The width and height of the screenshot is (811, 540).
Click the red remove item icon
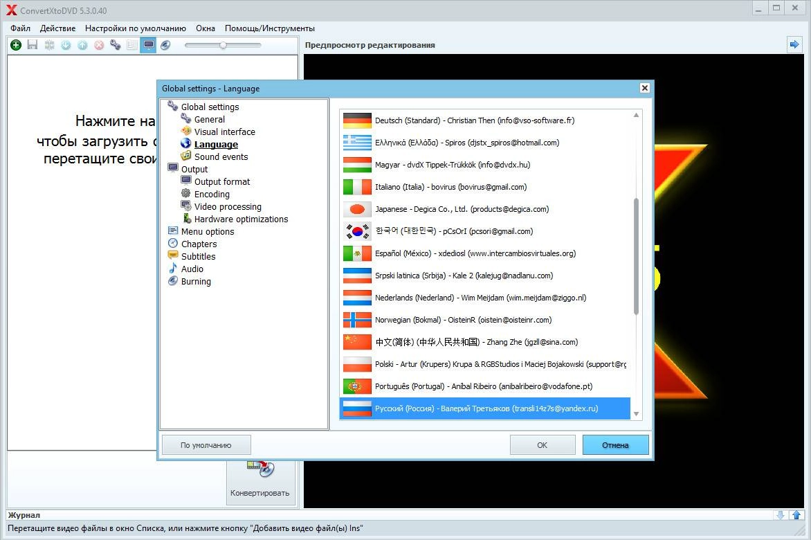click(x=99, y=45)
